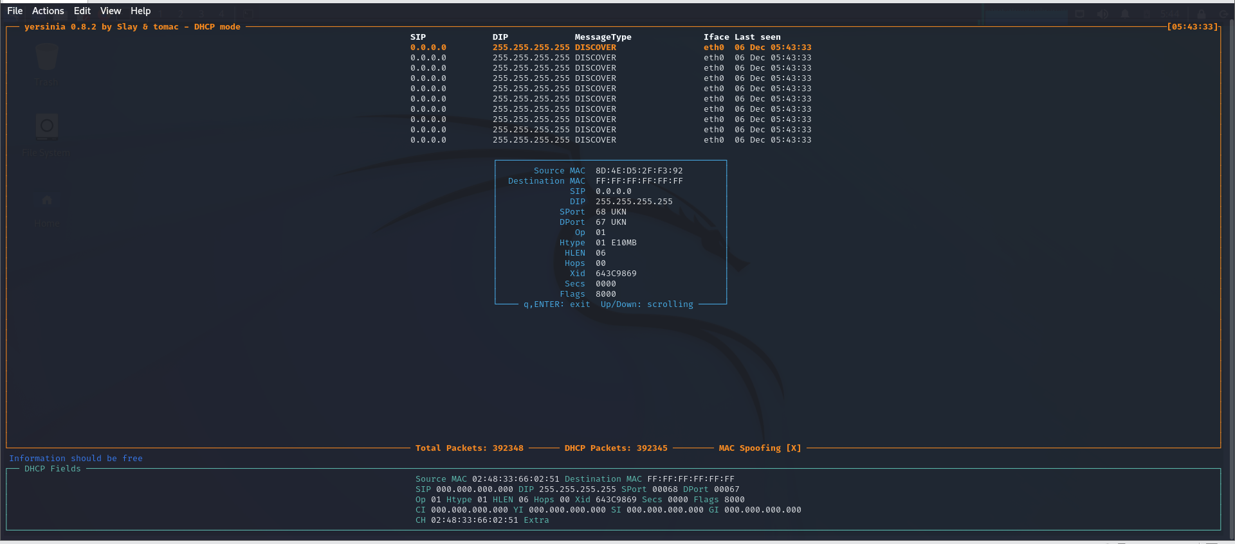The height and width of the screenshot is (544, 1235).
Task: Click the faint notification bell panel icon
Action: (x=1125, y=13)
